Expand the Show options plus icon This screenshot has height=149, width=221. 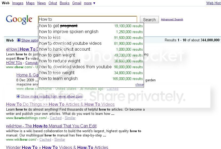coord(19,40)
